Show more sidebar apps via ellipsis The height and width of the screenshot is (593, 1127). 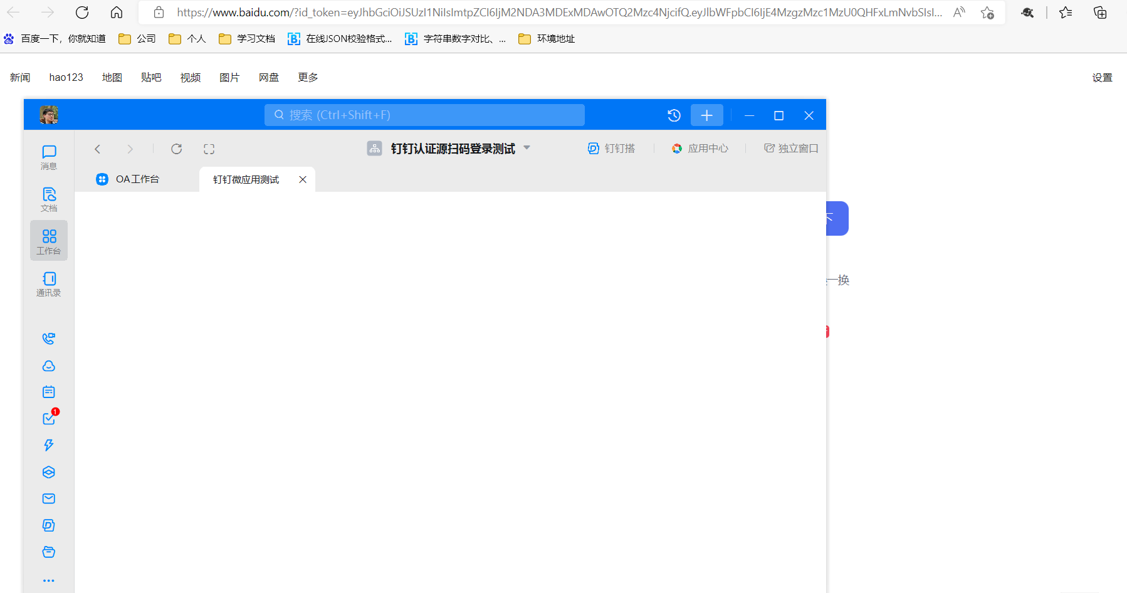(x=49, y=580)
